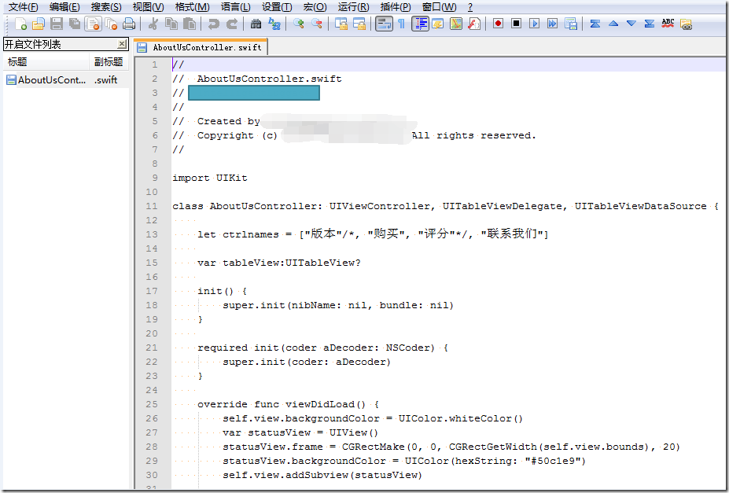Run spell check with the ABC icon
729x493 pixels.
click(x=668, y=24)
